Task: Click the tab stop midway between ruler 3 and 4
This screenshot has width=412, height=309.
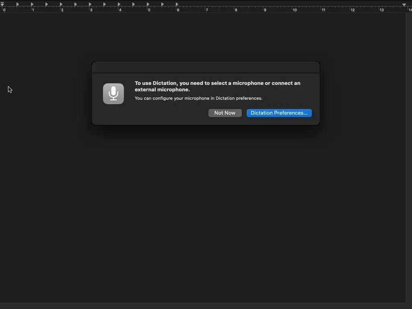Action: tap(104, 4)
